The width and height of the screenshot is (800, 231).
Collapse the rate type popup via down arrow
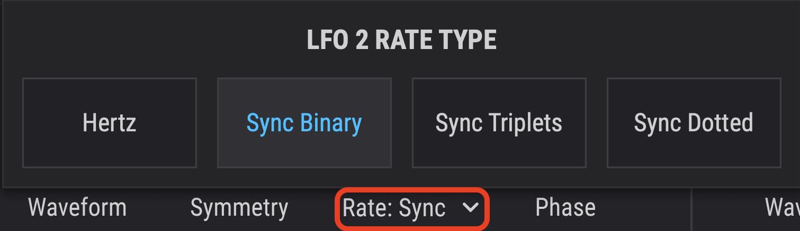click(470, 208)
